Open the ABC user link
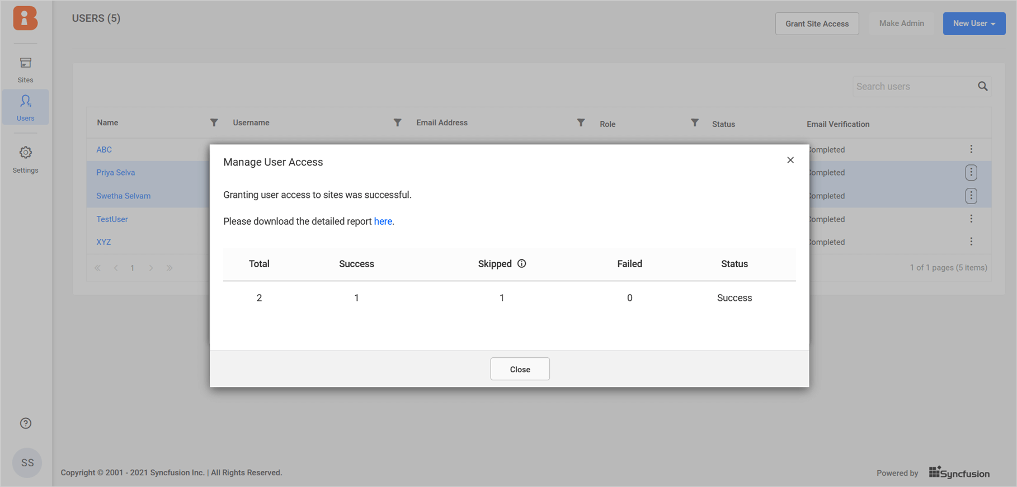Screen dimensions: 1017x487 click(x=104, y=149)
